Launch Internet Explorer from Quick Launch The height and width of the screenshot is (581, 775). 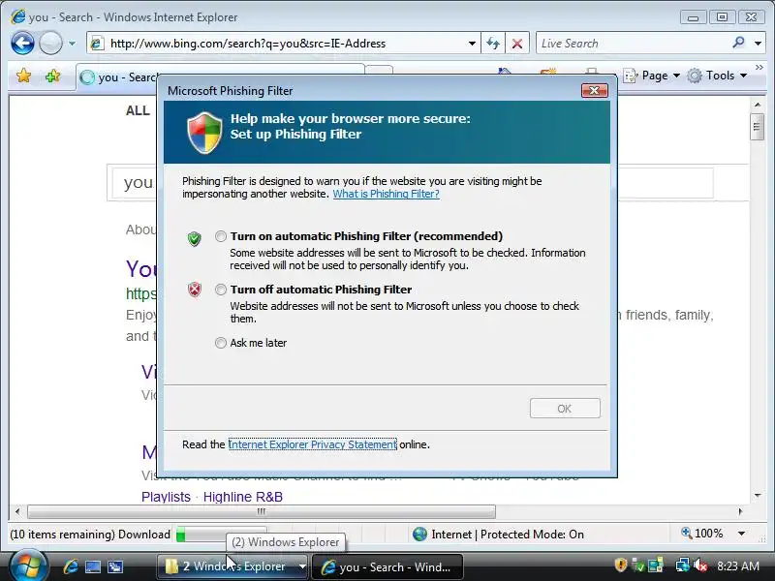coord(71,566)
